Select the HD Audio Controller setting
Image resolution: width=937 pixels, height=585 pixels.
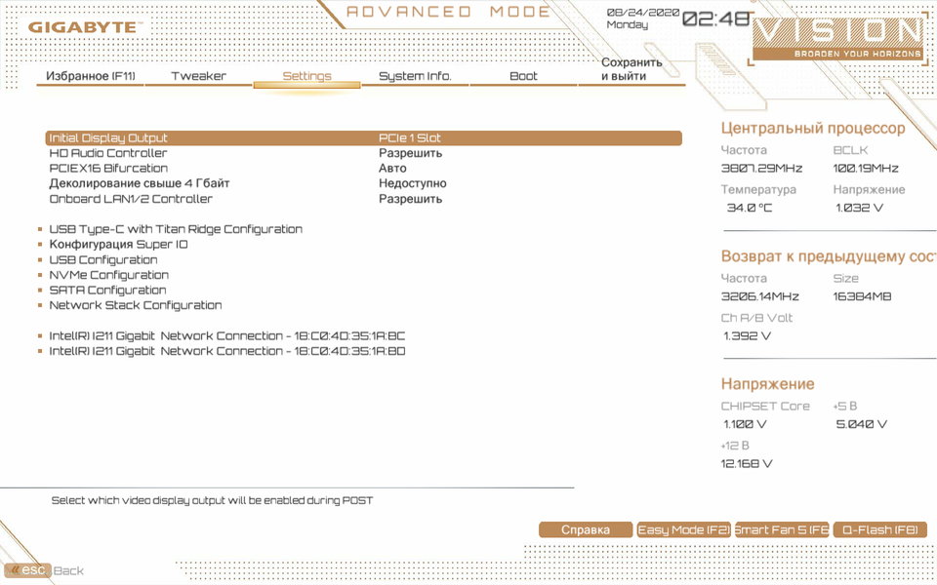pos(108,153)
